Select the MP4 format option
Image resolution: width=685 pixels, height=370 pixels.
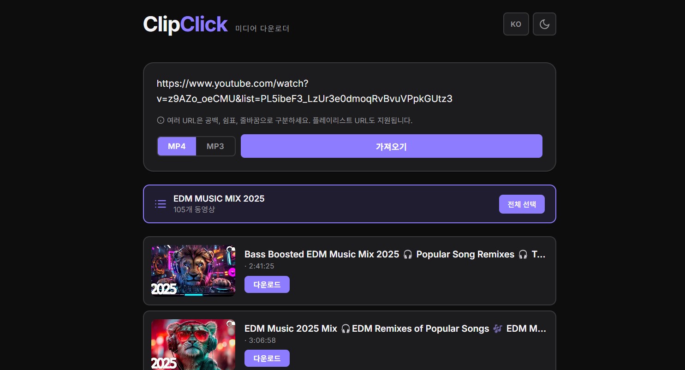tap(177, 146)
